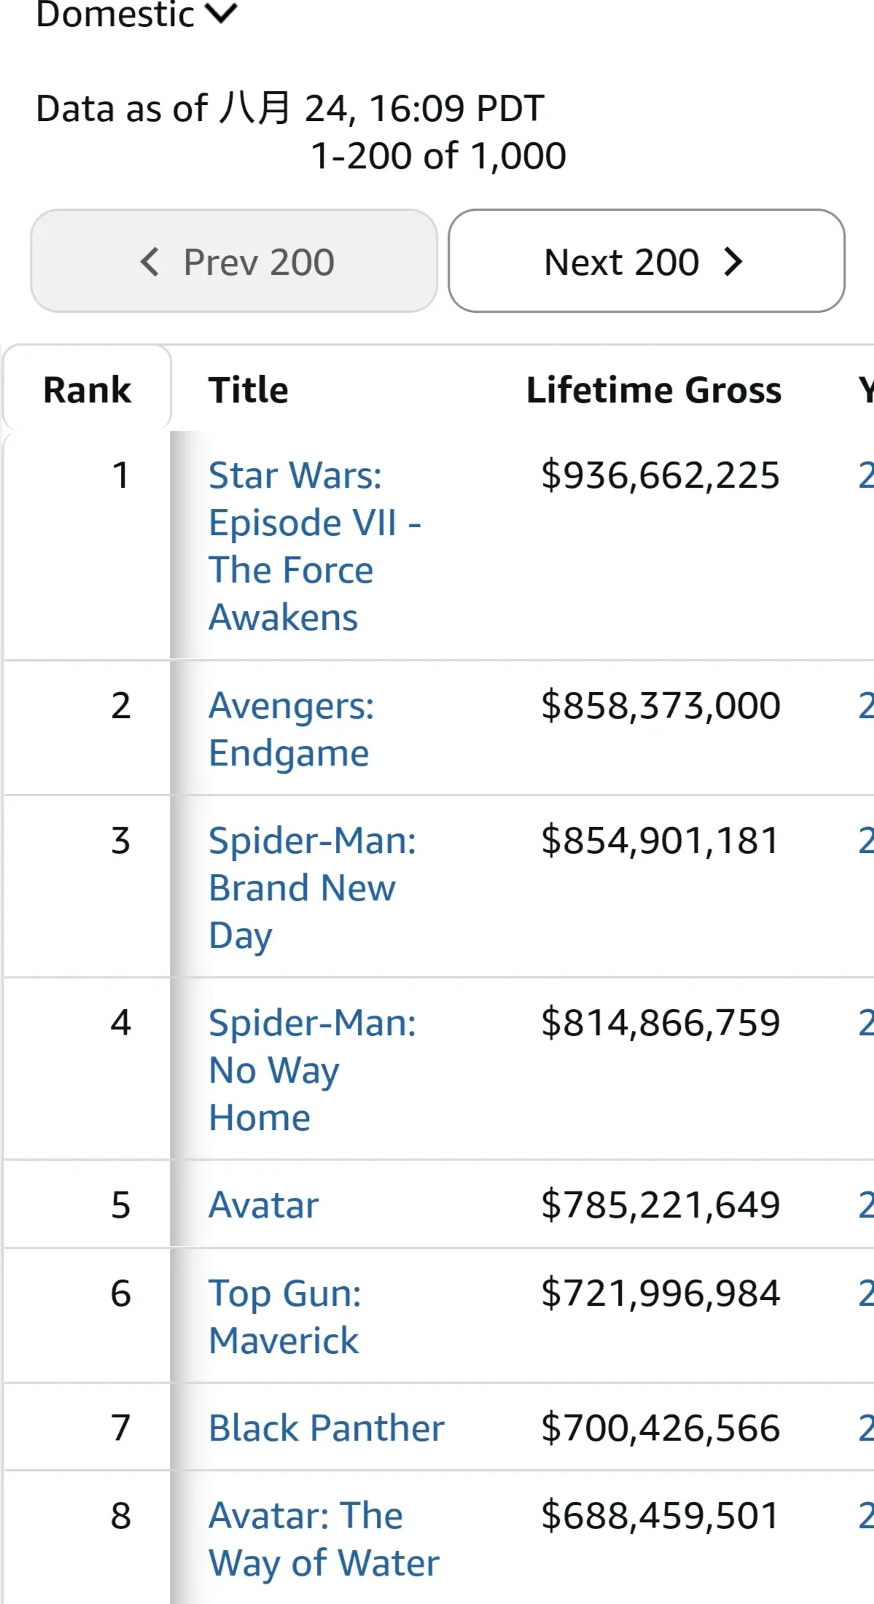Expand the Domestic dropdown chevron
Image resolution: width=874 pixels, height=1604 pixels.
click(222, 12)
